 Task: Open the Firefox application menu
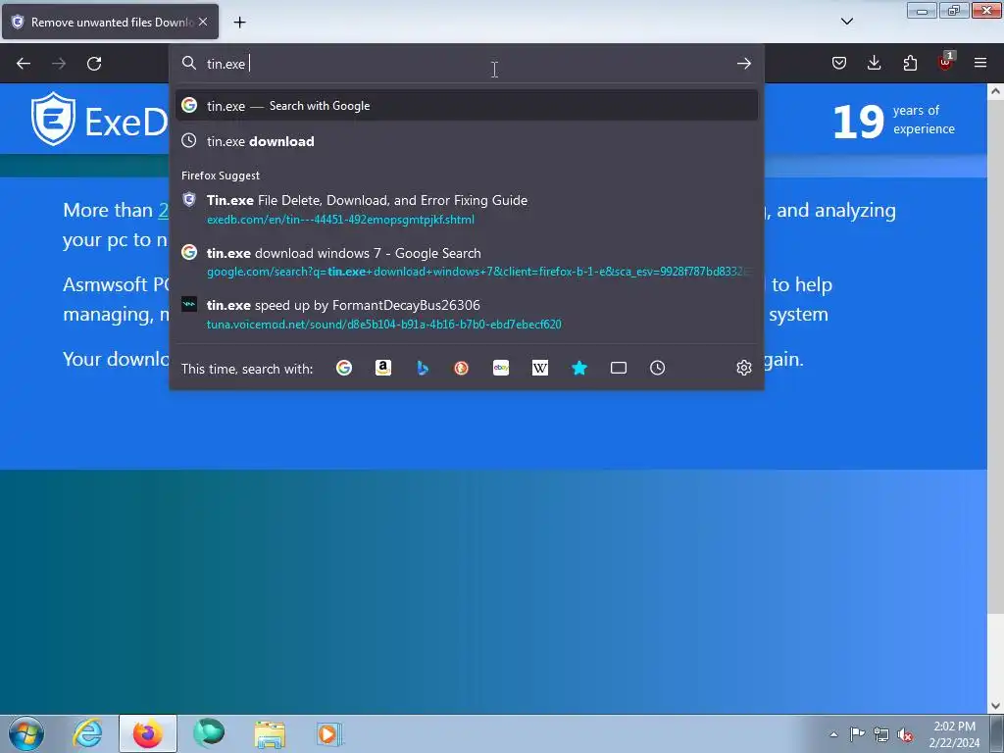click(980, 63)
